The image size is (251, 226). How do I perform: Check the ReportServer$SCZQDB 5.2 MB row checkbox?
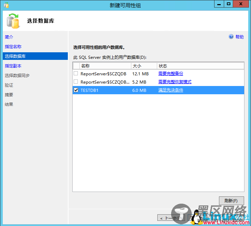coord(76,82)
